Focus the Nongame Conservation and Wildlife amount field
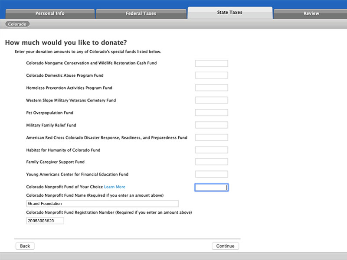This screenshot has width=347, height=260. point(211,63)
